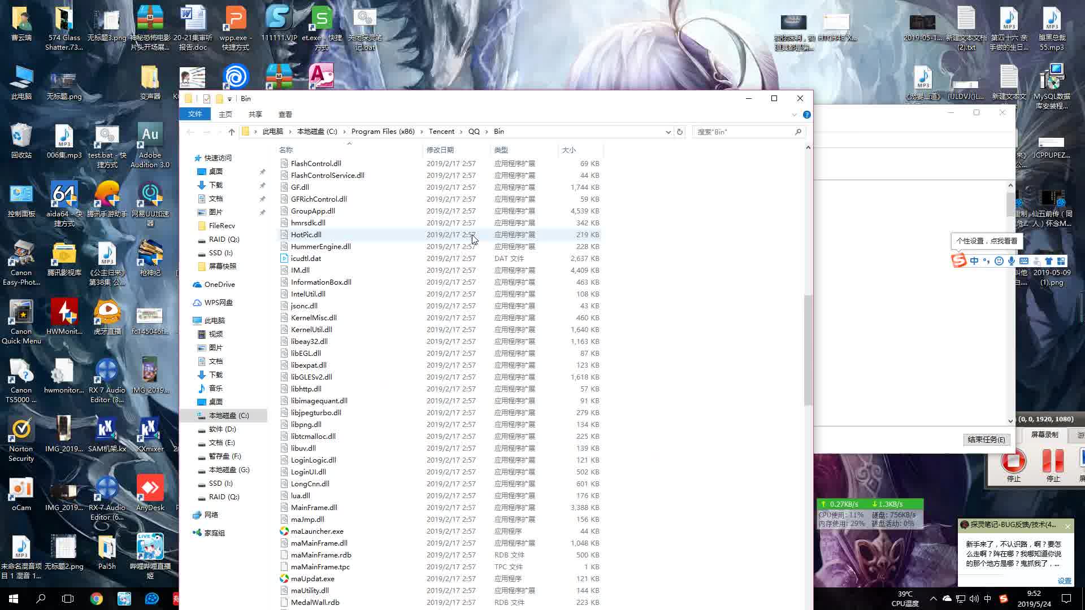Open address bar history dropdown
The width and height of the screenshot is (1085, 610).
pyautogui.click(x=668, y=132)
